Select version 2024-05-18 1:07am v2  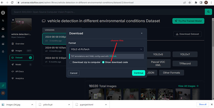click(x=54, y=49)
